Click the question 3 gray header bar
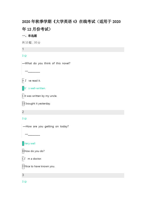The image size is (146, 206). 73,175
